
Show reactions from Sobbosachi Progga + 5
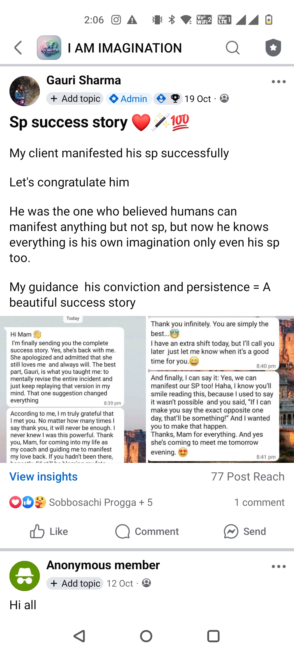click(100, 502)
